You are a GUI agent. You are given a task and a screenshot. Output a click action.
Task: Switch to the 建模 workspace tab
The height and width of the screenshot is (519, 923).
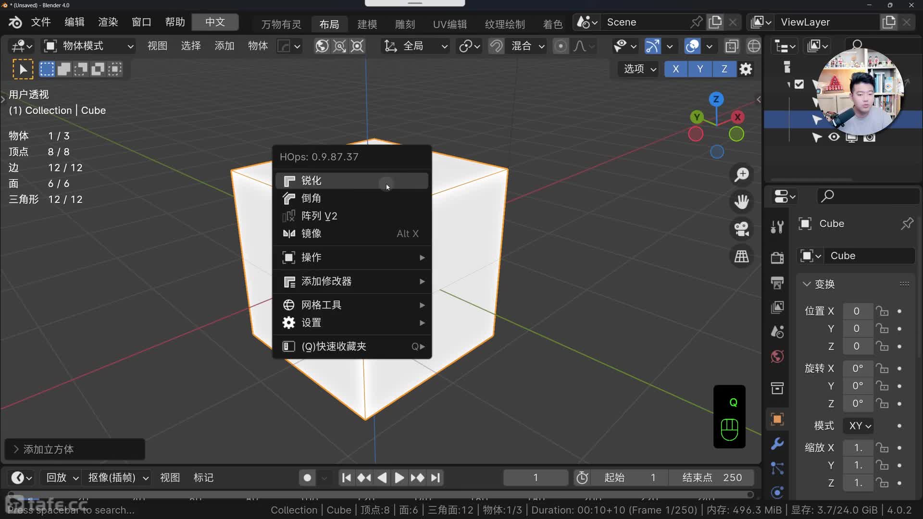pos(367,24)
